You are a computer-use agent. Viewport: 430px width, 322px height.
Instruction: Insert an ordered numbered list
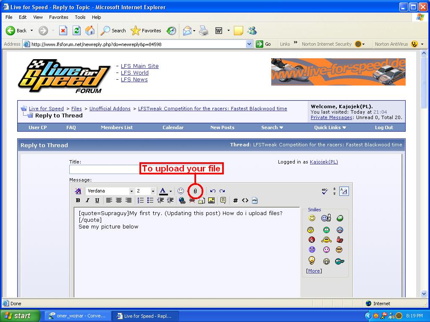[140, 200]
